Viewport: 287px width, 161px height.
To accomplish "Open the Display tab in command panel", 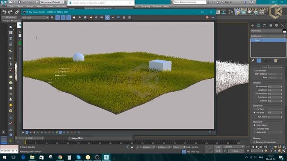I will point(276,25).
